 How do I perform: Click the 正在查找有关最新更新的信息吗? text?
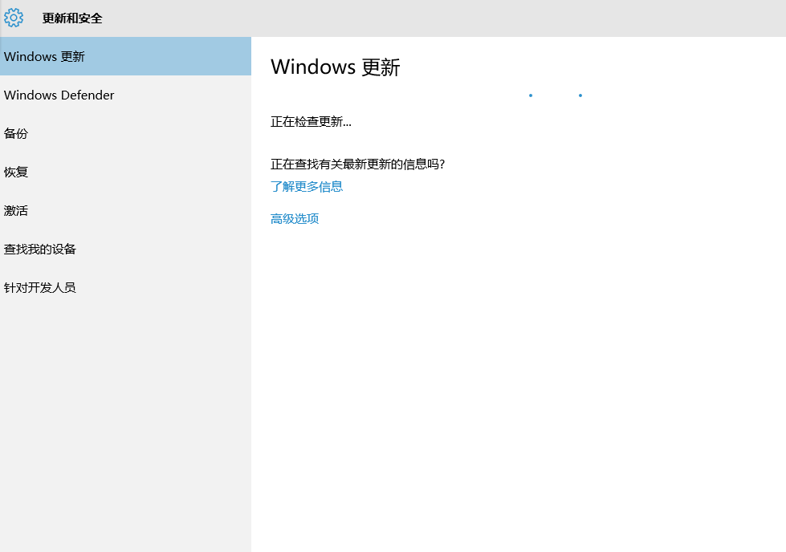(358, 164)
